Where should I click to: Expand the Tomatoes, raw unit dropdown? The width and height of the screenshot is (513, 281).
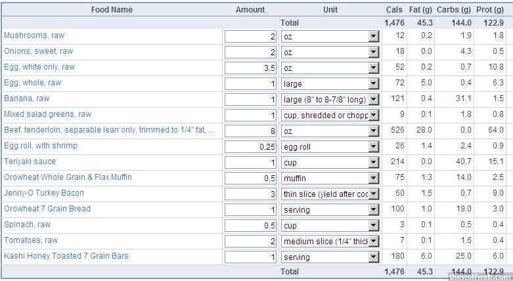click(373, 242)
